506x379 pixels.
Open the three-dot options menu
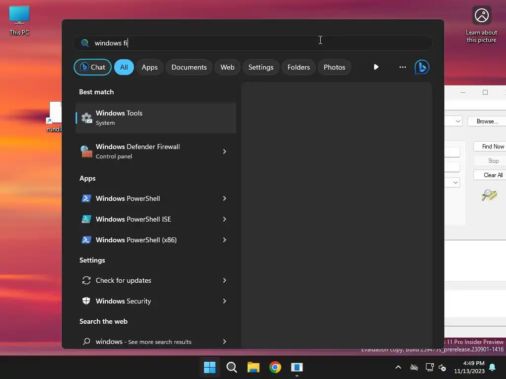click(402, 67)
